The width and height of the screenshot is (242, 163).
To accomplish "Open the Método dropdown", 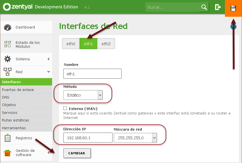I will coord(83,95).
